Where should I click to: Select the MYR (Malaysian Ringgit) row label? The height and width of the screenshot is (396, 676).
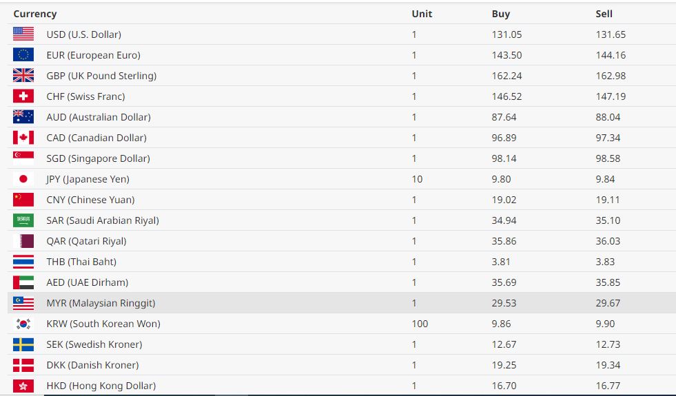click(x=101, y=303)
